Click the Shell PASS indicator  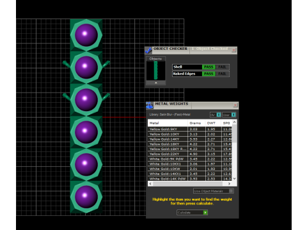coord(209,67)
